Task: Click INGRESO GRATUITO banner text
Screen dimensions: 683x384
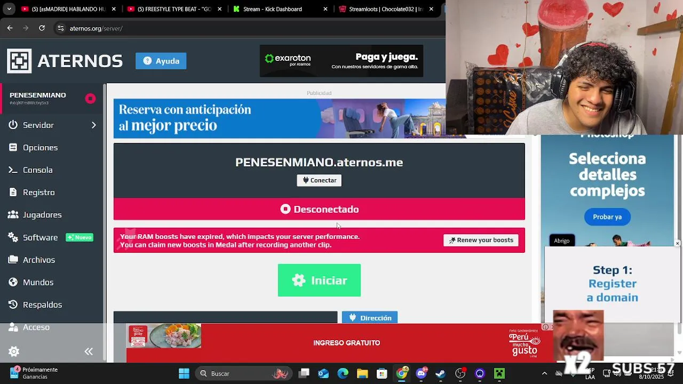Action: (x=347, y=343)
